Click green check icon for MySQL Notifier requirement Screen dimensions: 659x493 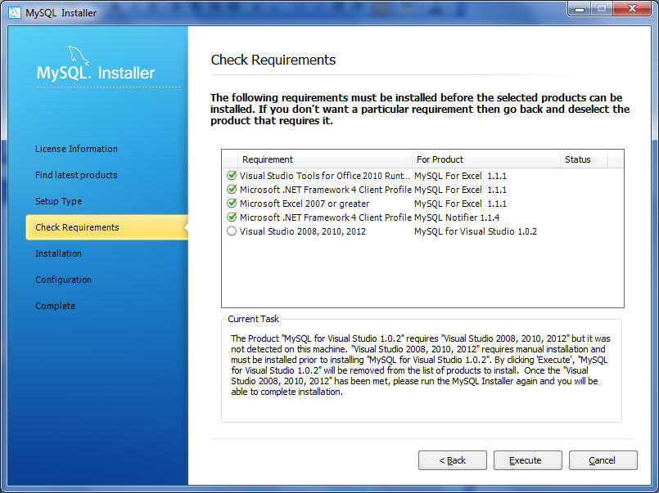point(232,217)
